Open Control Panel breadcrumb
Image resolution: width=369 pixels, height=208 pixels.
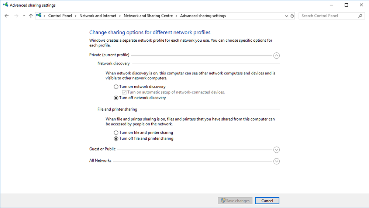click(60, 16)
